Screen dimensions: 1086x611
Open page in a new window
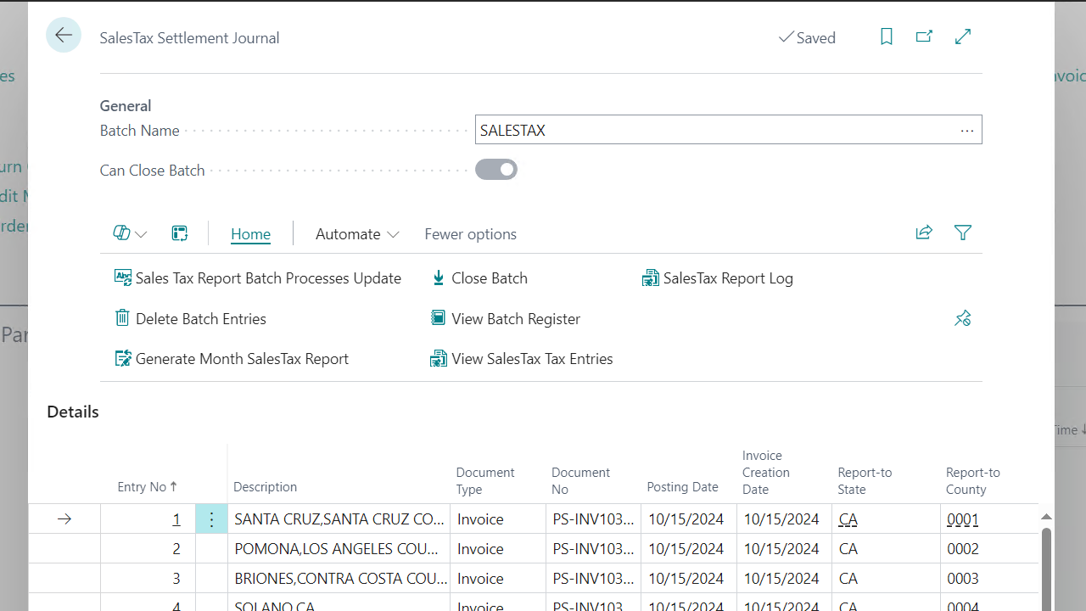point(924,36)
